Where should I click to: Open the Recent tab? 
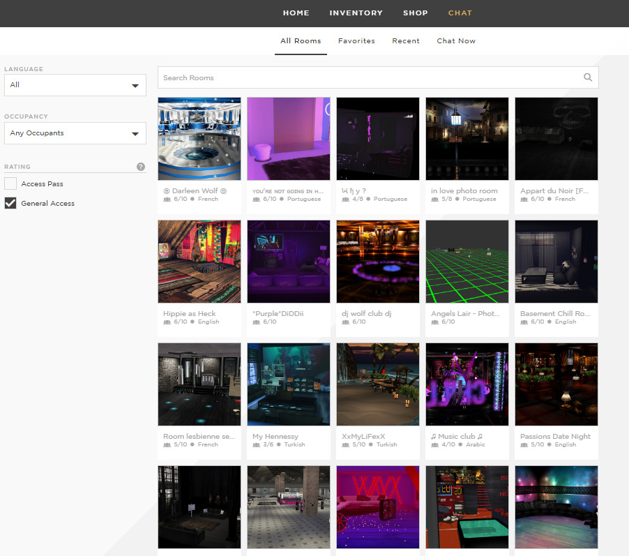click(406, 41)
